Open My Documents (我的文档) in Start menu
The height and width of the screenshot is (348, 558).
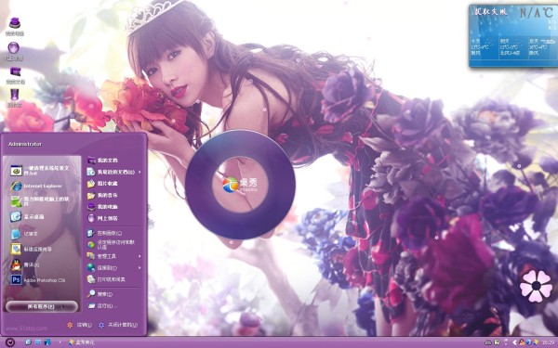[103, 161]
